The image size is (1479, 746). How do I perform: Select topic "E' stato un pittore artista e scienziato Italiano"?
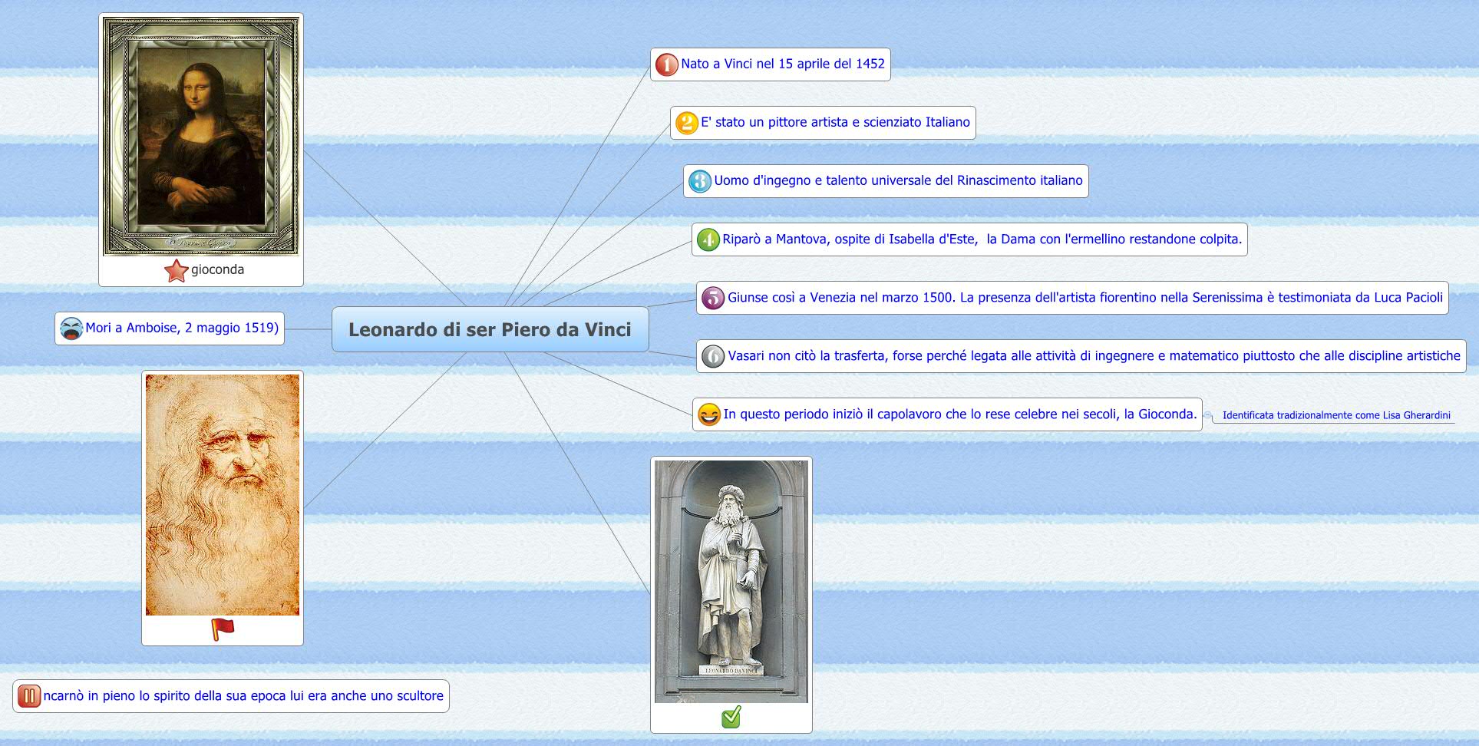(823, 123)
